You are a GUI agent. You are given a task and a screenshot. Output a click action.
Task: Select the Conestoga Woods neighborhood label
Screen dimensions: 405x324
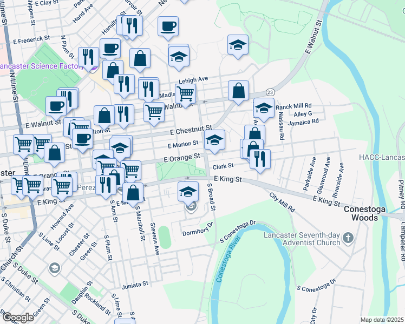click(365, 213)
